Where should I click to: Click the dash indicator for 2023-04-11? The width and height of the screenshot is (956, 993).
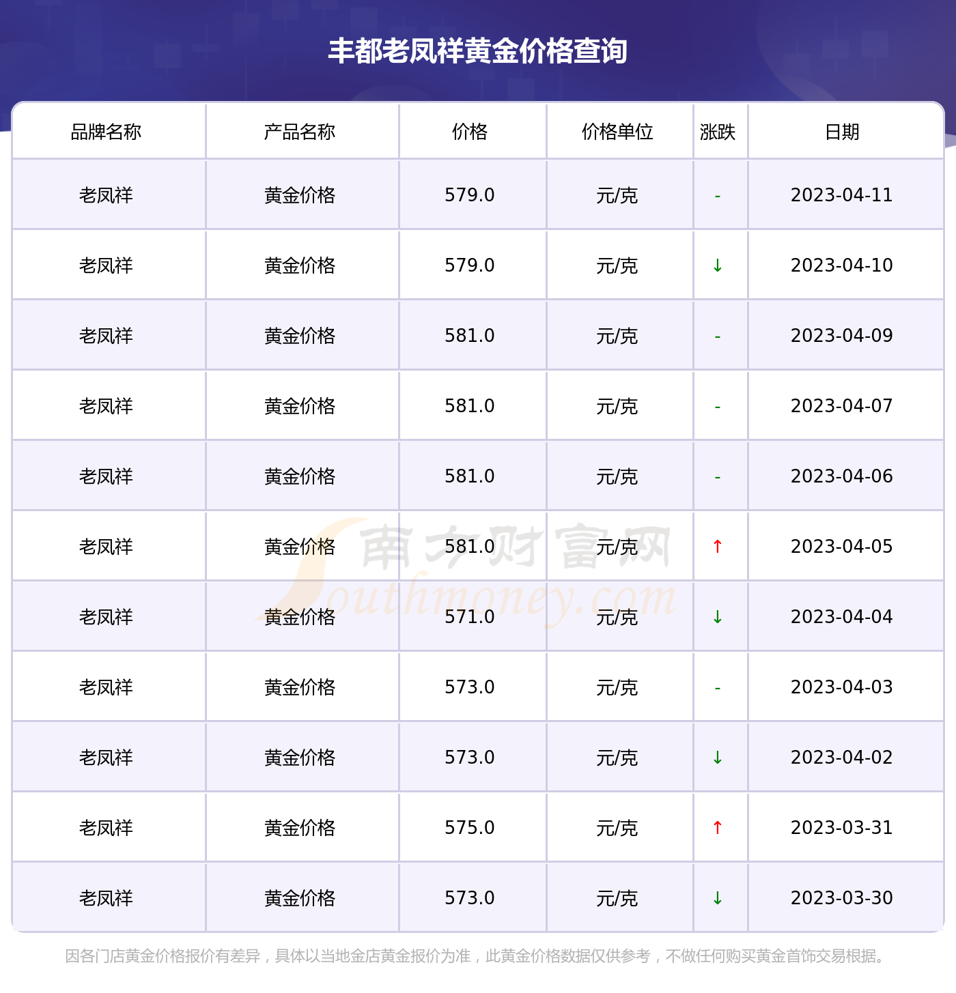[718, 197]
